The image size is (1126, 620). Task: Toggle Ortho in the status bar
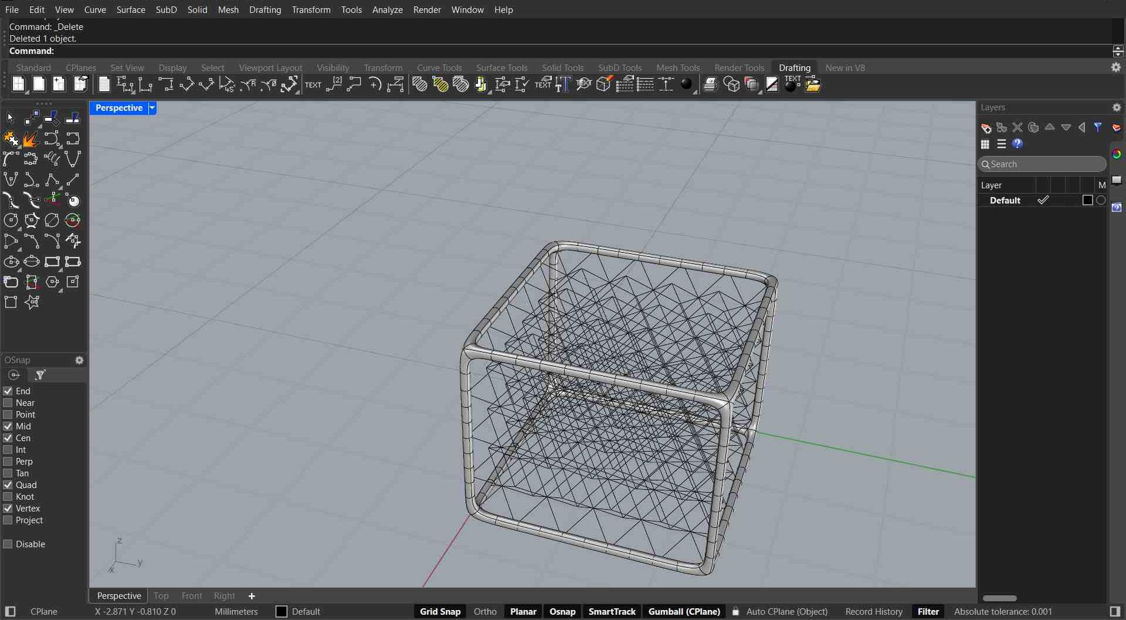[x=485, y=612]
